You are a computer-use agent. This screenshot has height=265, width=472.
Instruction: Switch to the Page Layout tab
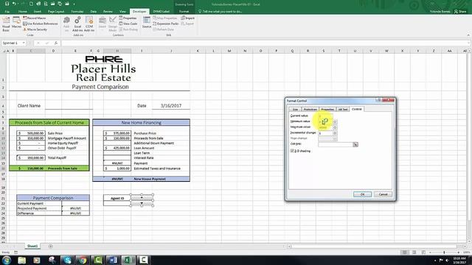point(56,12)
